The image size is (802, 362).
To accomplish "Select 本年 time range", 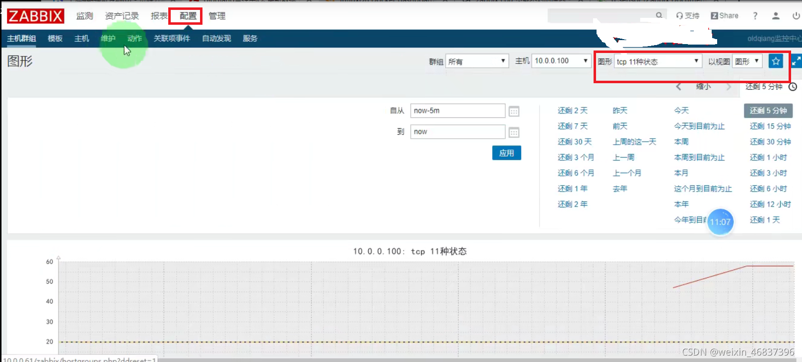I will tap(681, 204).
